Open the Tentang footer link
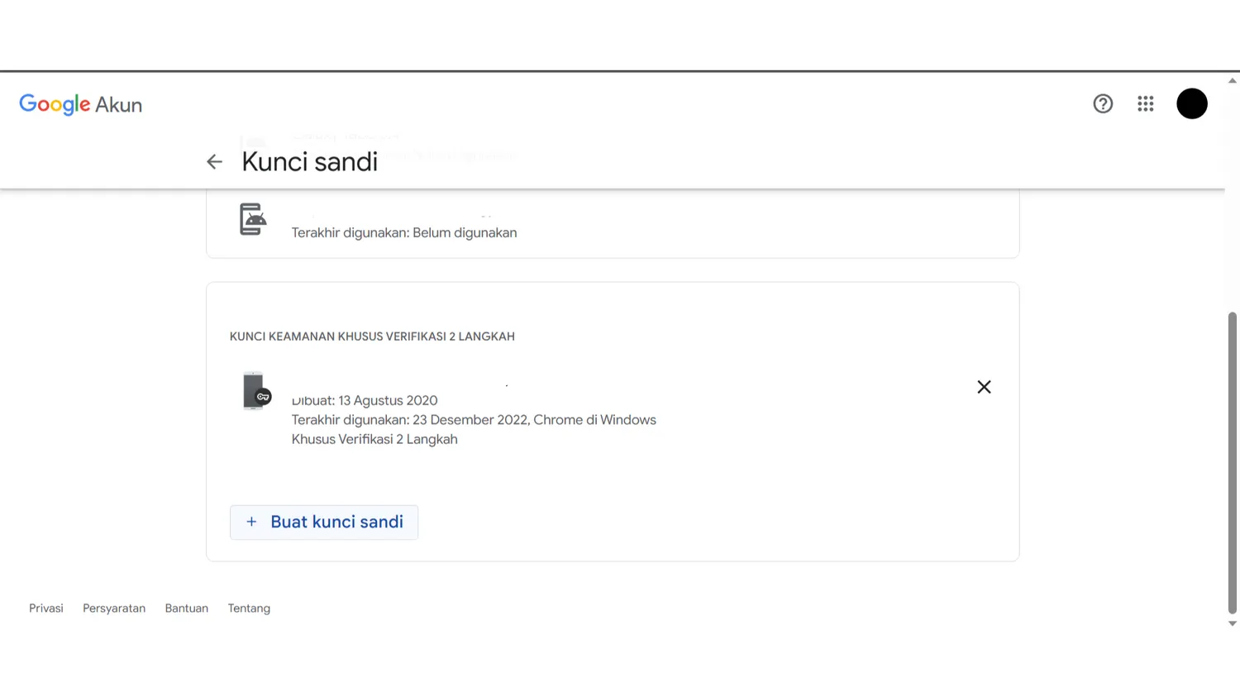The width and height of the screenshot is (1240, 697). [x=249, y=609]
